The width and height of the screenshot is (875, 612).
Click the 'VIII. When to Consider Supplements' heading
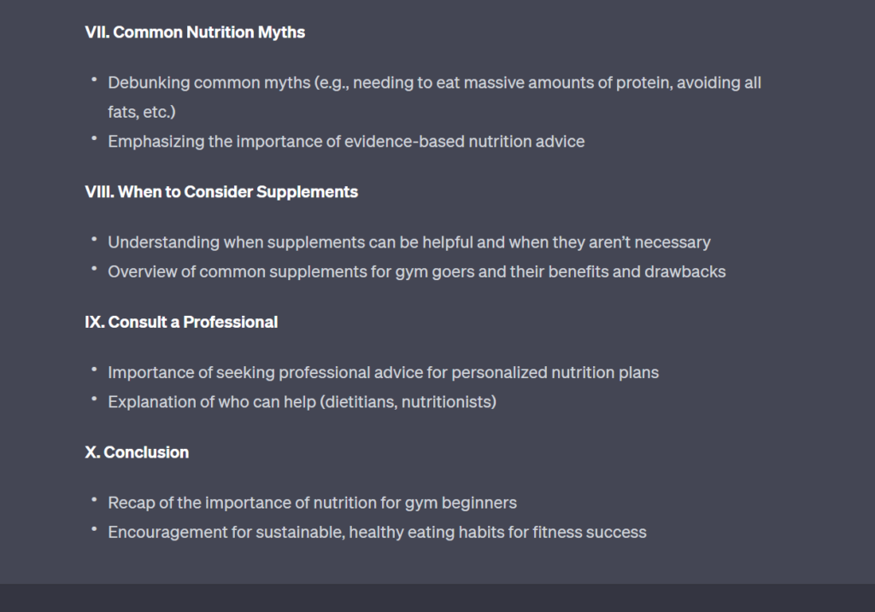click(x=221, y=192)
